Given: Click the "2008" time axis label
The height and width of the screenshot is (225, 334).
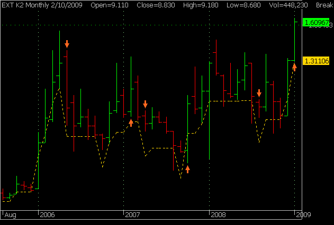Looking at the screenshot, I should click(218, 215).
